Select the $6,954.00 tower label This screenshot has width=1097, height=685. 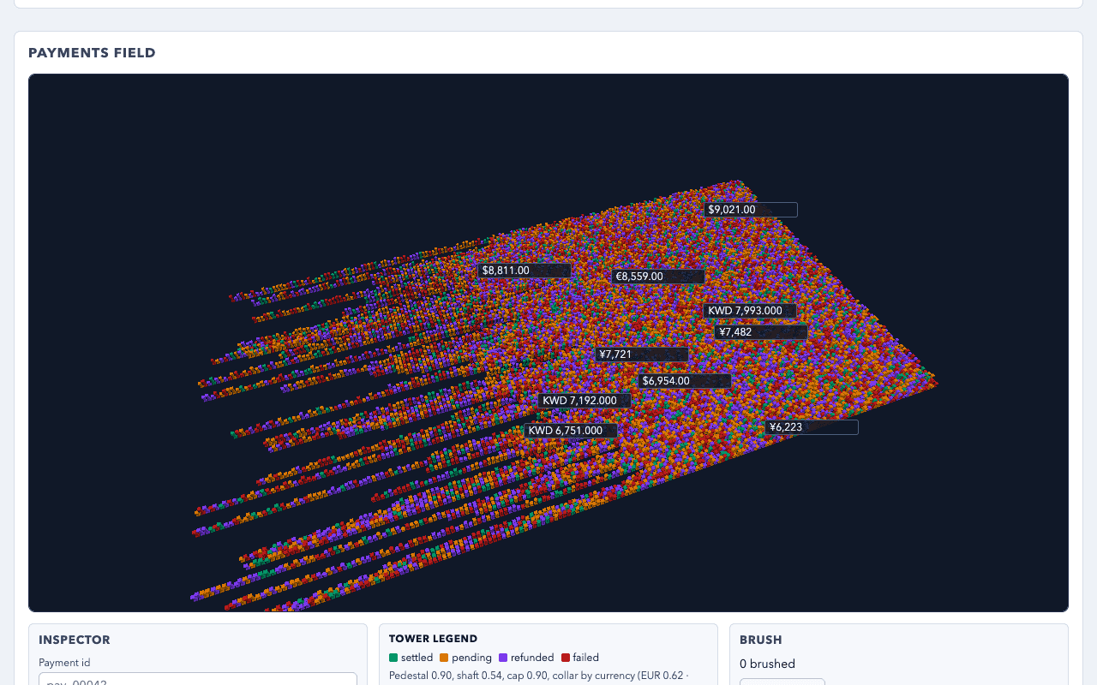coord(685,381)
